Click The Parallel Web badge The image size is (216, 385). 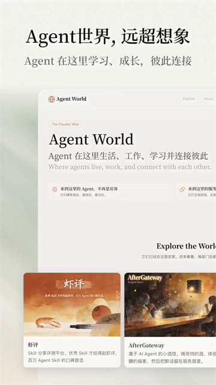click(x=65, y=125)
